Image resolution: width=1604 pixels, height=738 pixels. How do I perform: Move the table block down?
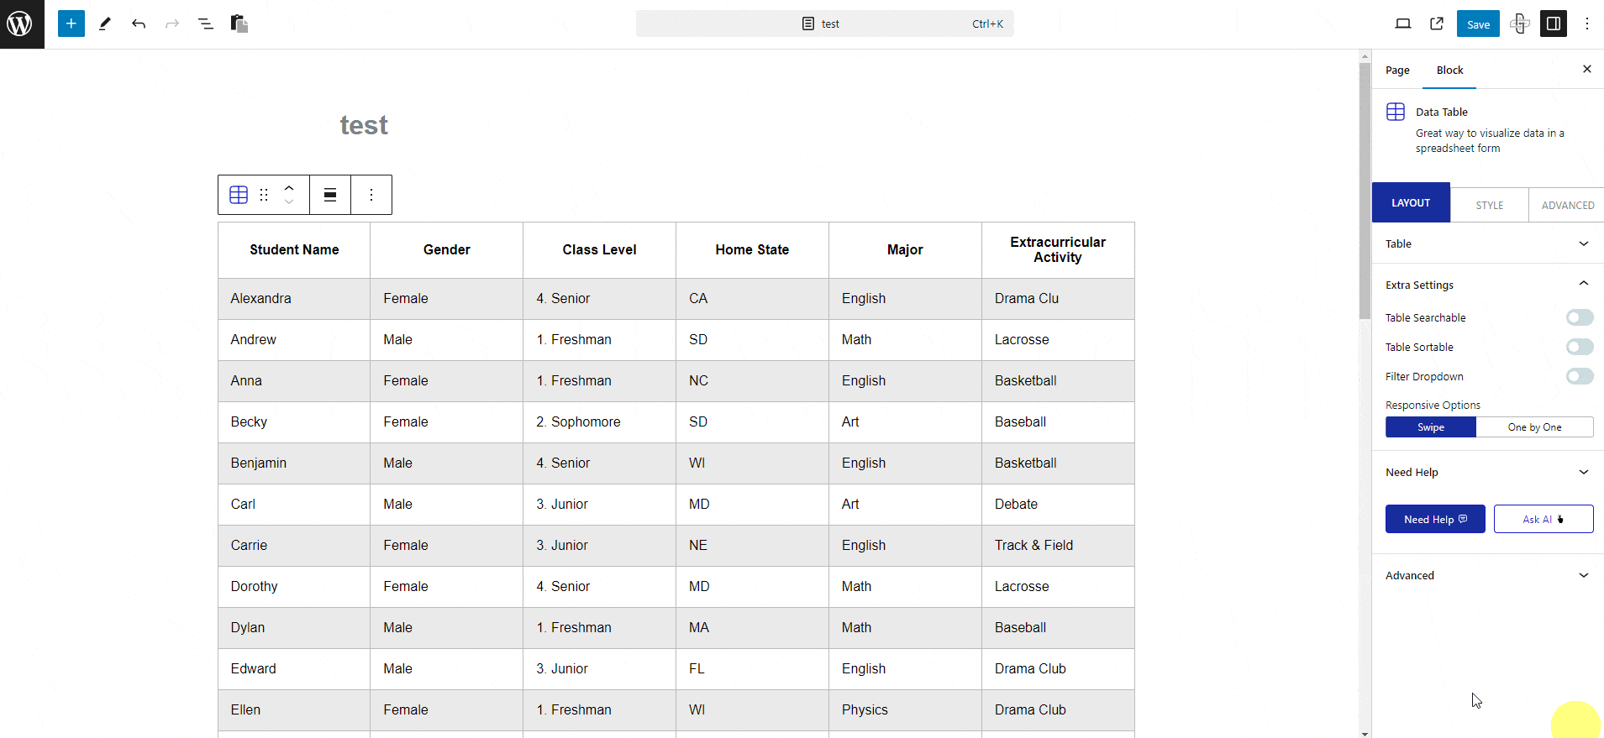click(289, 202)
